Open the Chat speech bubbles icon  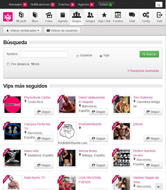pyautogui.click(x=132, y=15)
